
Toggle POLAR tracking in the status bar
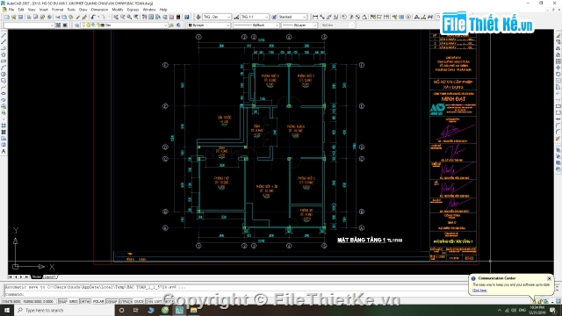(98, 302)
